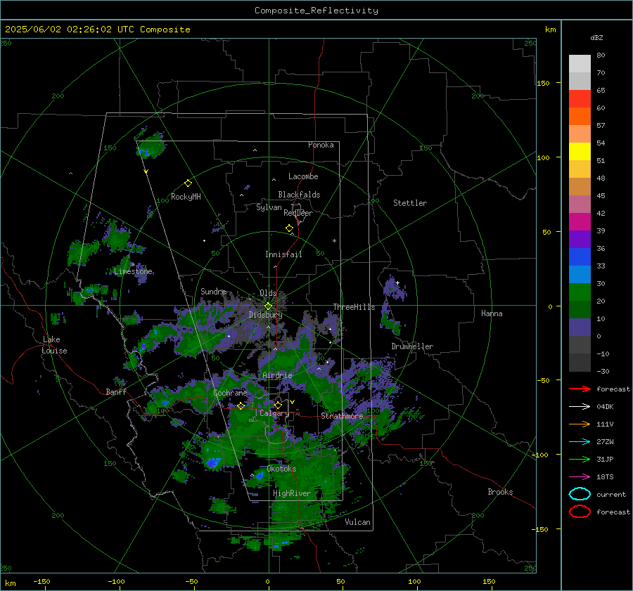Click the Stettler town label
Screen dimensions: 633x591
pos(410,203)
